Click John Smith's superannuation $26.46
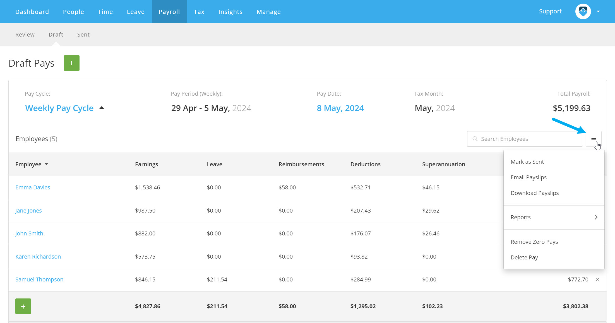615x323 pixels. [x=431, y=233]
